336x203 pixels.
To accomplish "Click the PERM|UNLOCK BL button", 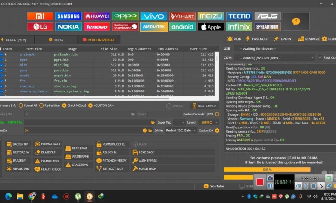I will (112, 144).
